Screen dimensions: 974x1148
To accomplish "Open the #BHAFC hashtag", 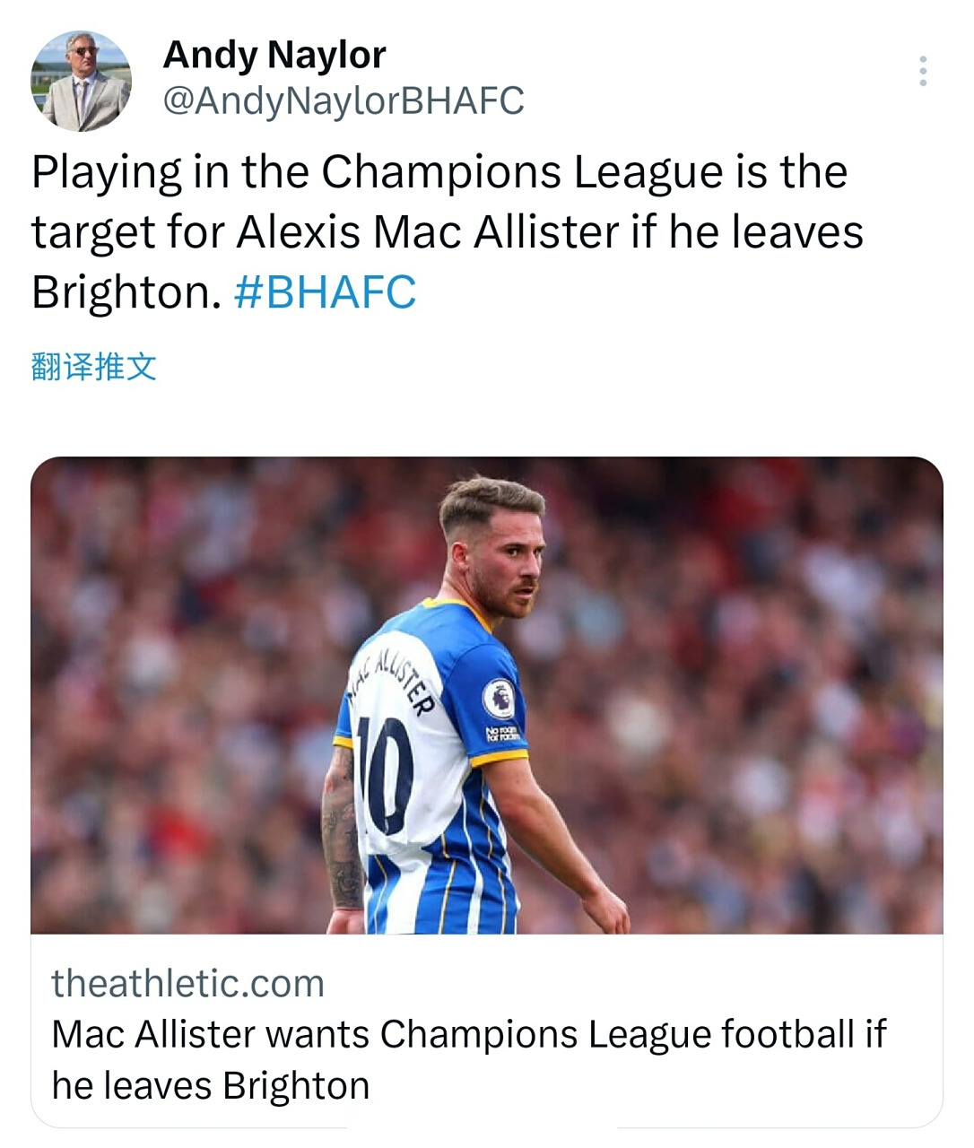I will pos(325,292).
